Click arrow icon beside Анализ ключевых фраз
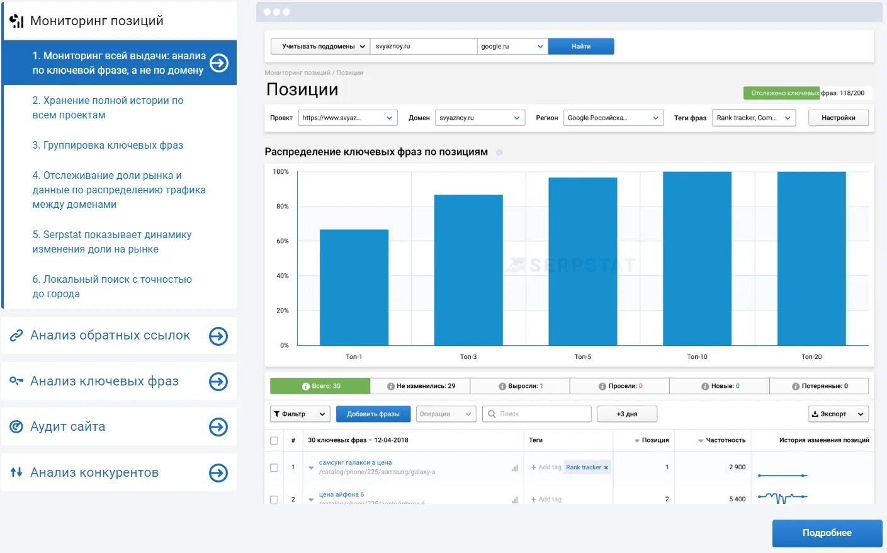The image size is (887, 553). click(x=218, y=382)
